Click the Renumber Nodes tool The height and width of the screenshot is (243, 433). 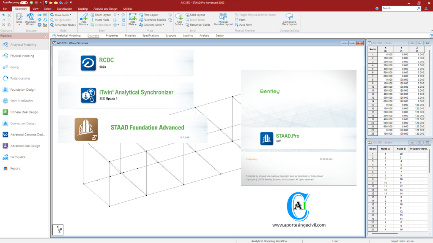click(x=63, y=25)
